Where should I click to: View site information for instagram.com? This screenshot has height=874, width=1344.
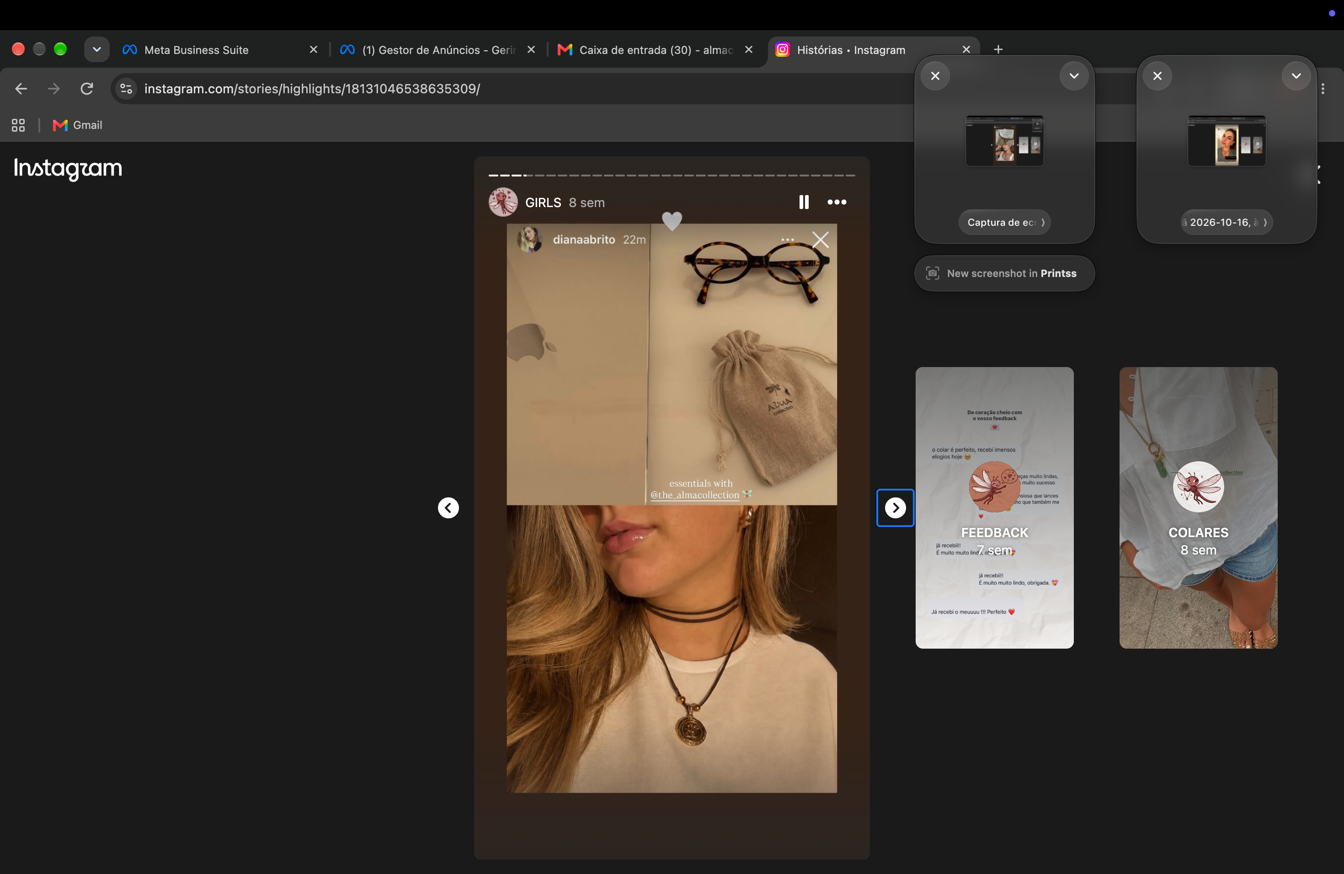point(127,89)
